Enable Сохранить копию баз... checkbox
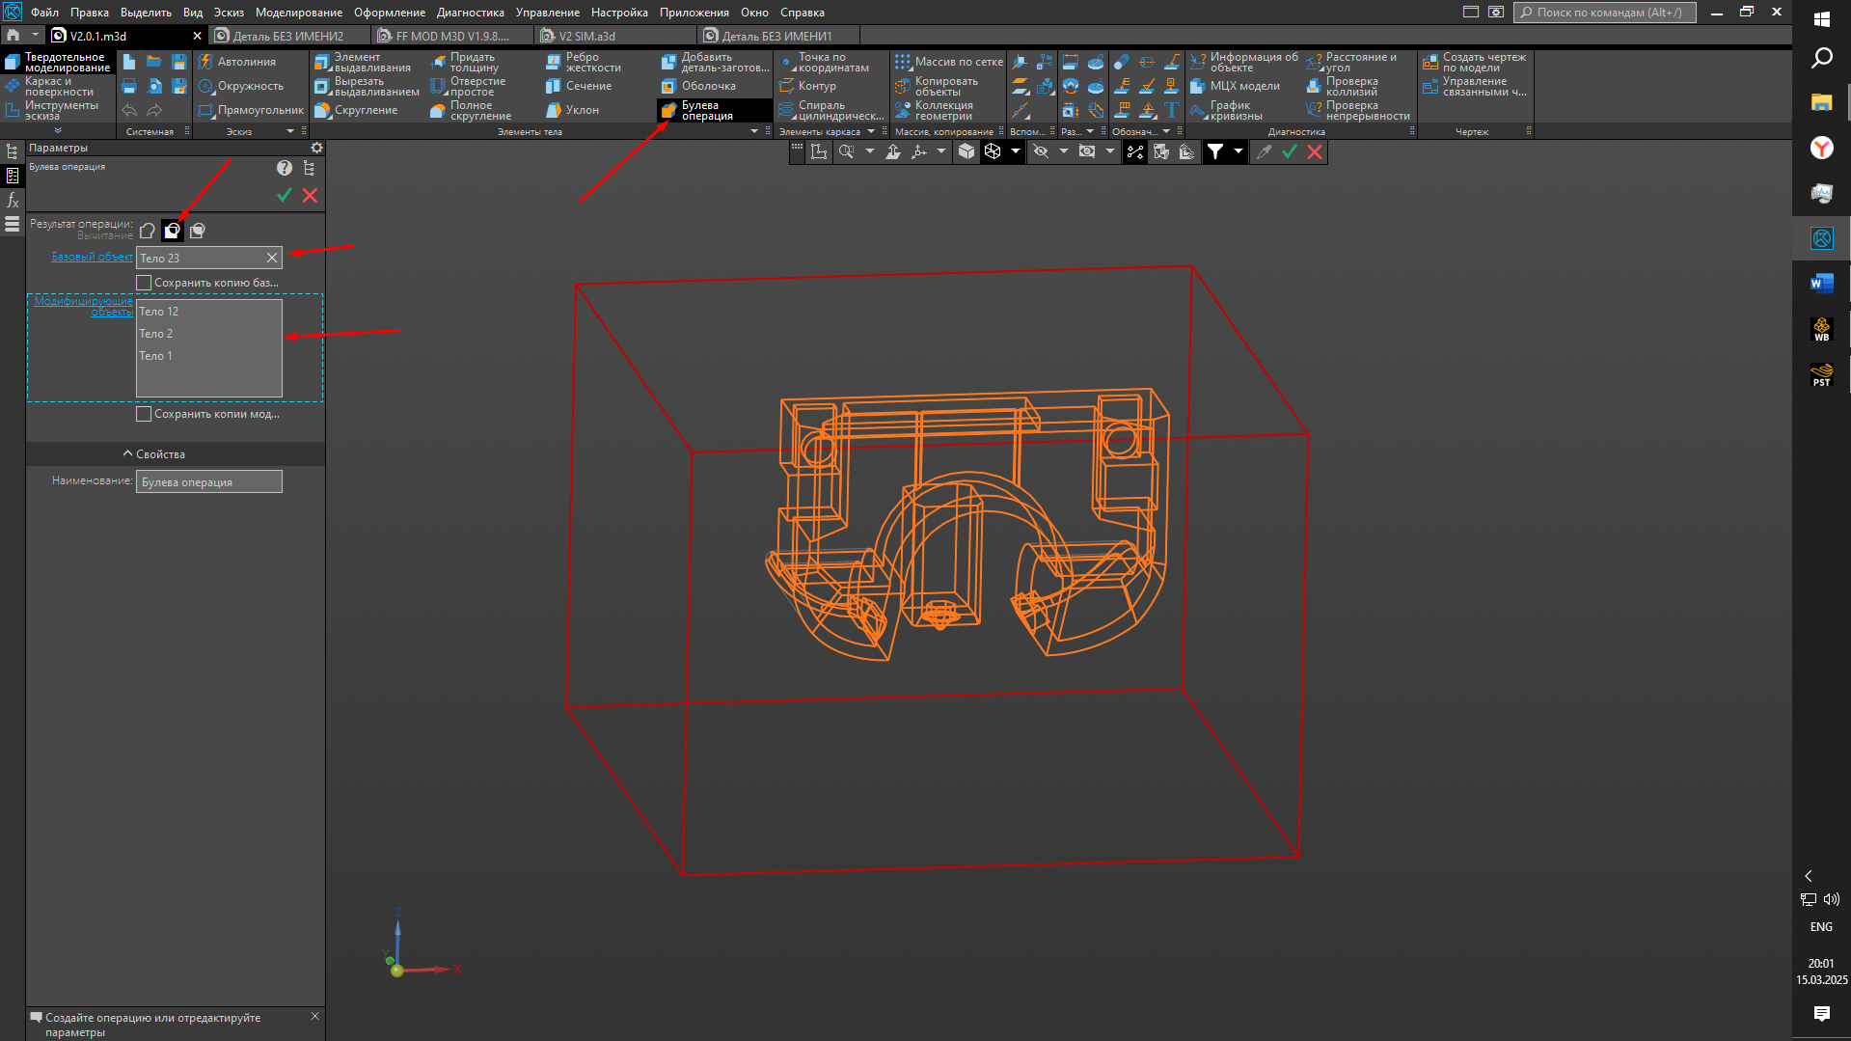 click(x=144, y=283)
